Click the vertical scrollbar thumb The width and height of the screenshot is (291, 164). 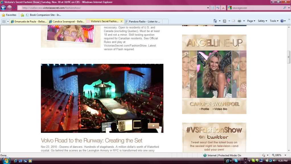coord(289,57)
